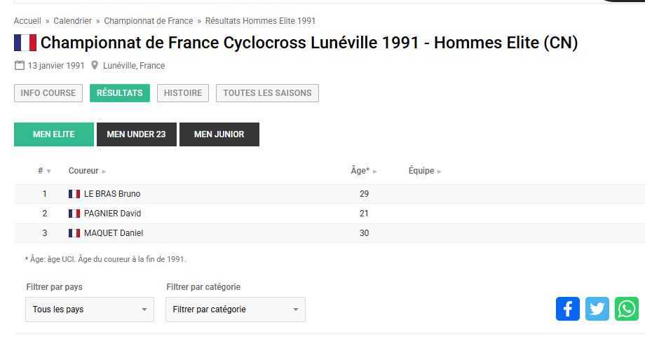Open rider LE BRAS Bruno's profile
This screenshot has width=645, height=348.
point(112,194)
